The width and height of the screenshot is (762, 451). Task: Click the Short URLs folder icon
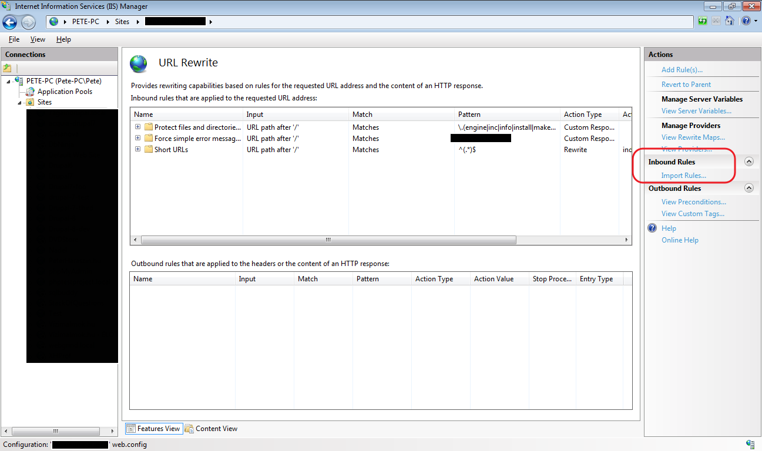(x=149, y=150)
